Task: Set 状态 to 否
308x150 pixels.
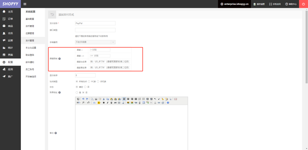Action: [x=85, y=87]
